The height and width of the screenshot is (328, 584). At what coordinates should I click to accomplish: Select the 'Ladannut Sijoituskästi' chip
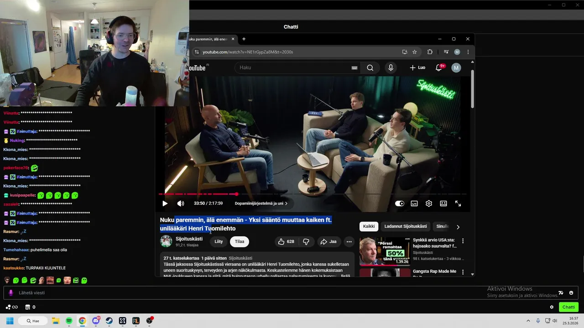pos(406,226)
